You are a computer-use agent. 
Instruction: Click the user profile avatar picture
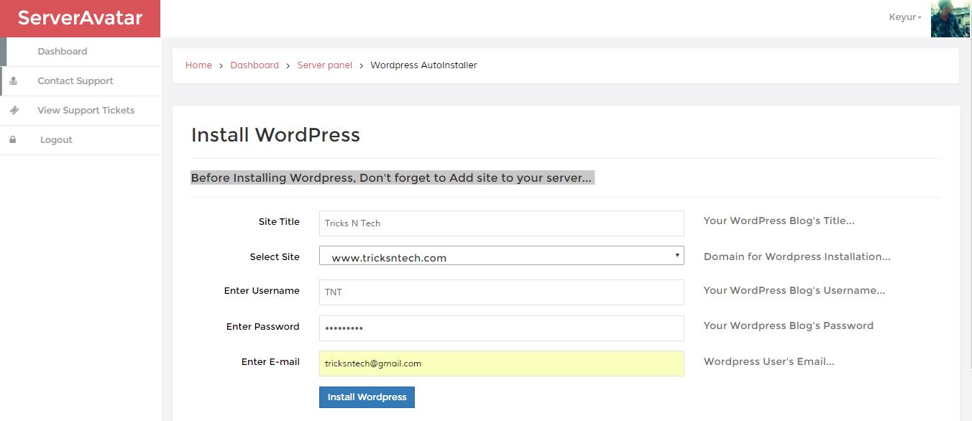click(x=950, y=19)
